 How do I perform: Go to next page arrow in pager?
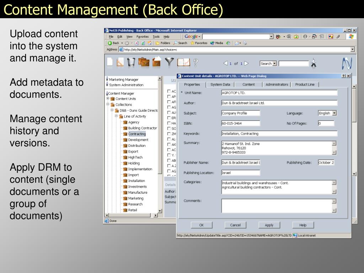pyautogui.click(x=246, y=63)
